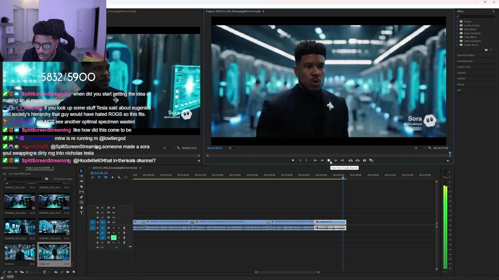Click the Play-Stop Toggle button

pyautogui.click(x=329, y=160)
